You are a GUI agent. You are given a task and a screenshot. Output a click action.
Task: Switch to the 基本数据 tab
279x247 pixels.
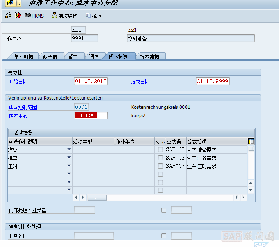click(23, 57)
